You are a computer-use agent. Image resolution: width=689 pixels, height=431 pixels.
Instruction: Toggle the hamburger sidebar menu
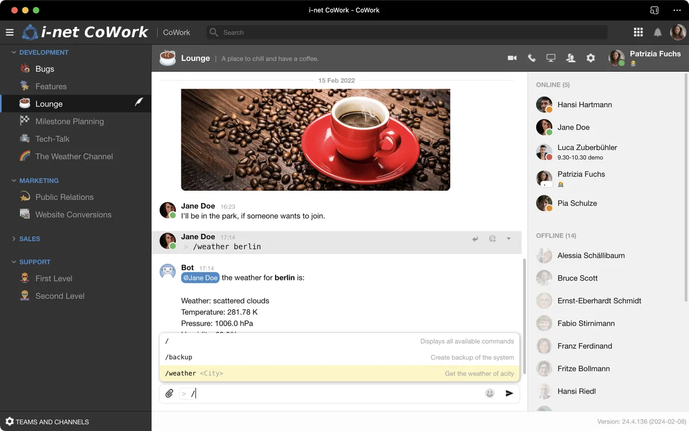10,33
